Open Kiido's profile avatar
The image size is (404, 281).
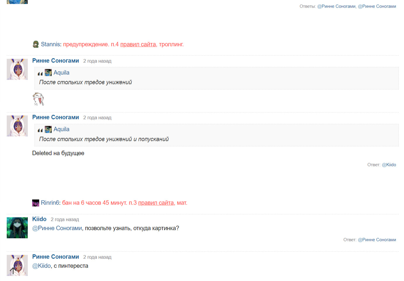click(17, 228)
